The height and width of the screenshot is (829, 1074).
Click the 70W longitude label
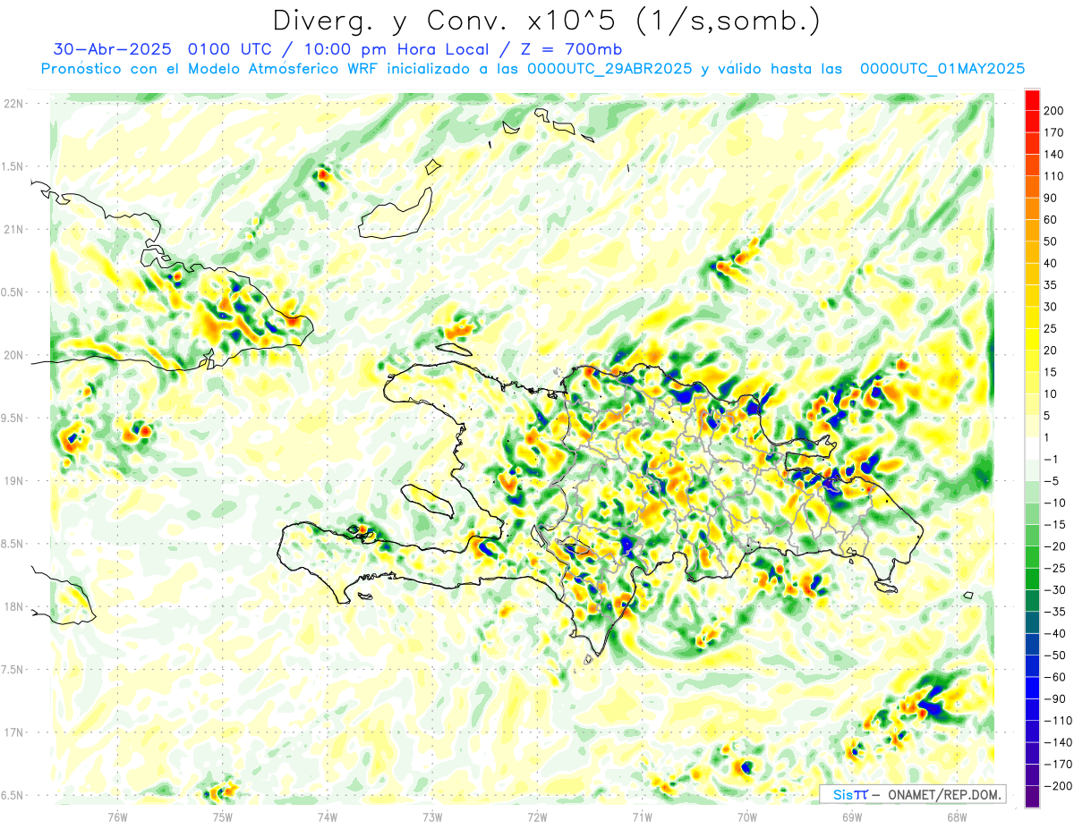747,816
